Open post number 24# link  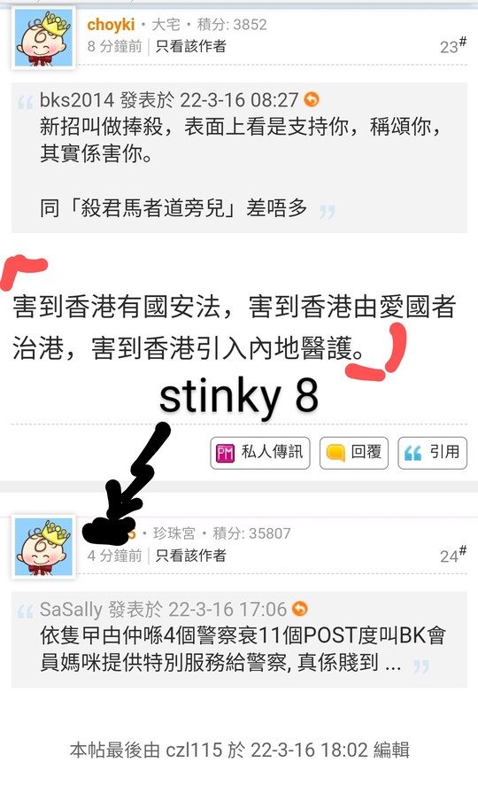453,556
